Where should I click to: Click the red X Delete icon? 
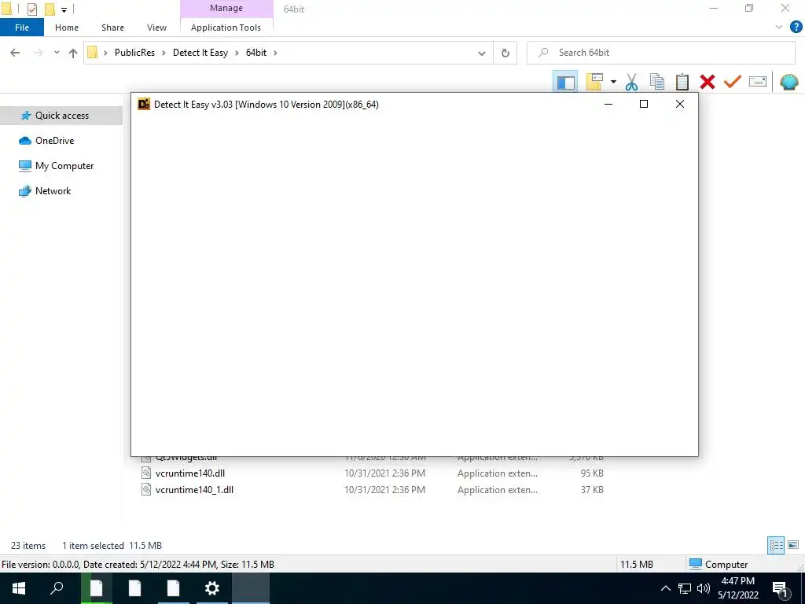point(708,82)
